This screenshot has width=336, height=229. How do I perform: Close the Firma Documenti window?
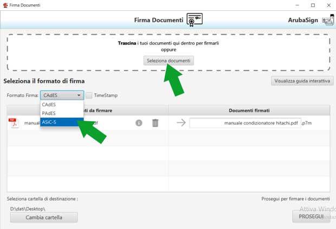coord(329,5)
